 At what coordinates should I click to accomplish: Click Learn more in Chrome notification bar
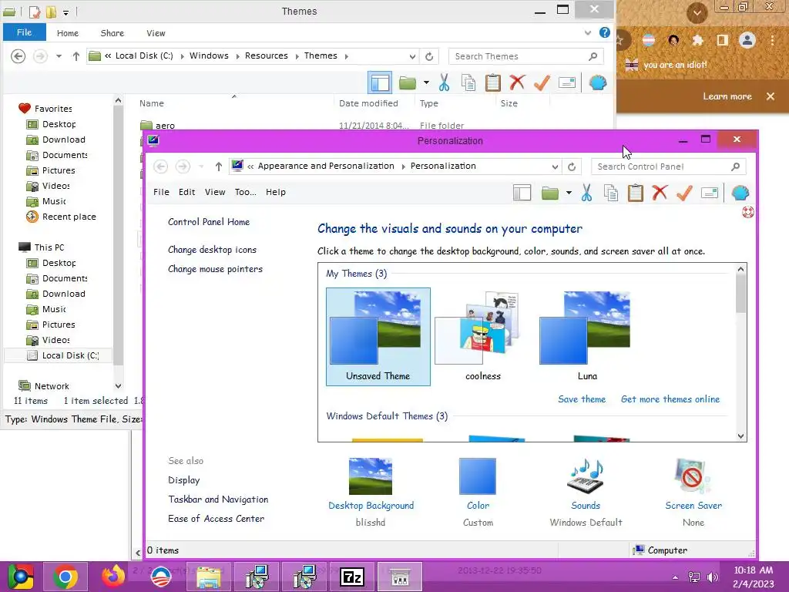(727, 96)
